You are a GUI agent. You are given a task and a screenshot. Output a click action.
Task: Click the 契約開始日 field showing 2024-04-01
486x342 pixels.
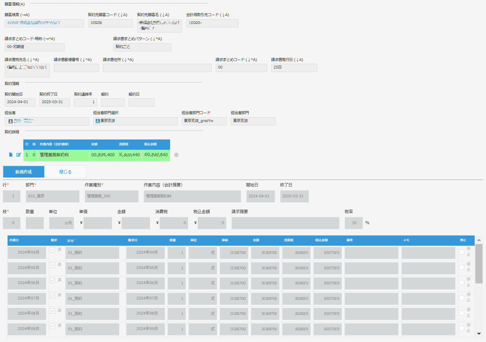tap(20, 102)
